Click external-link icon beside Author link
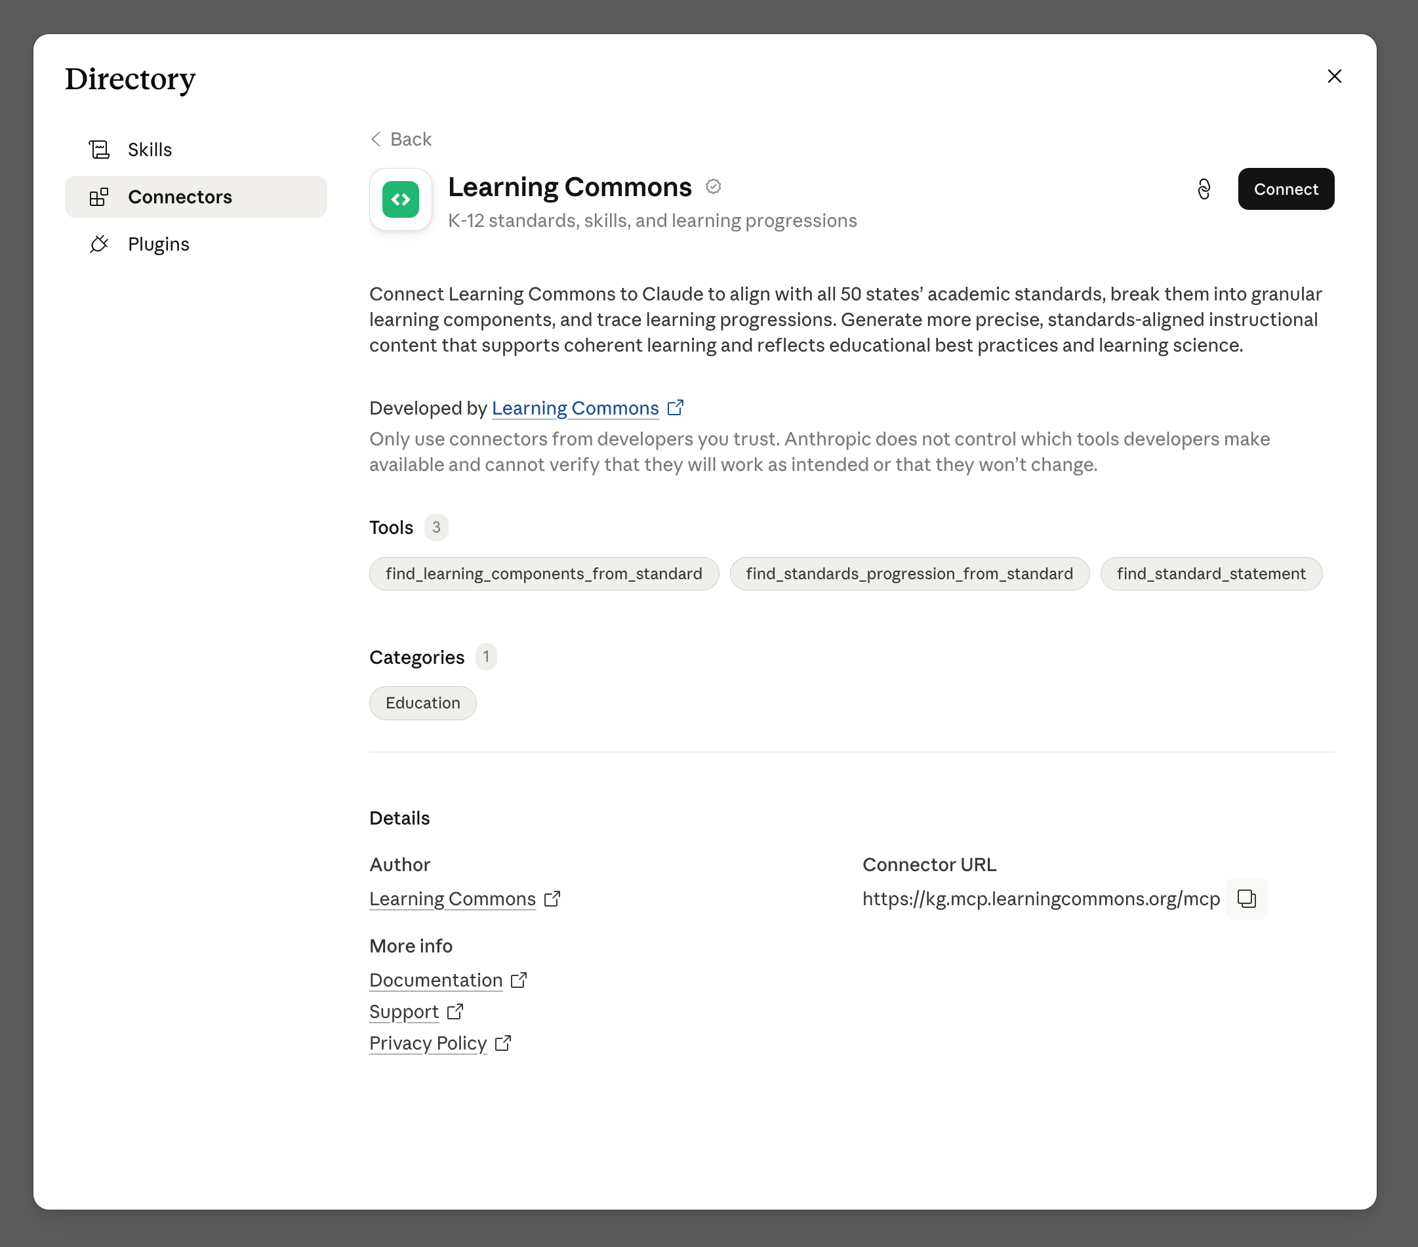The height and width of the screenshot is (1247, 1418). [552, 899]
